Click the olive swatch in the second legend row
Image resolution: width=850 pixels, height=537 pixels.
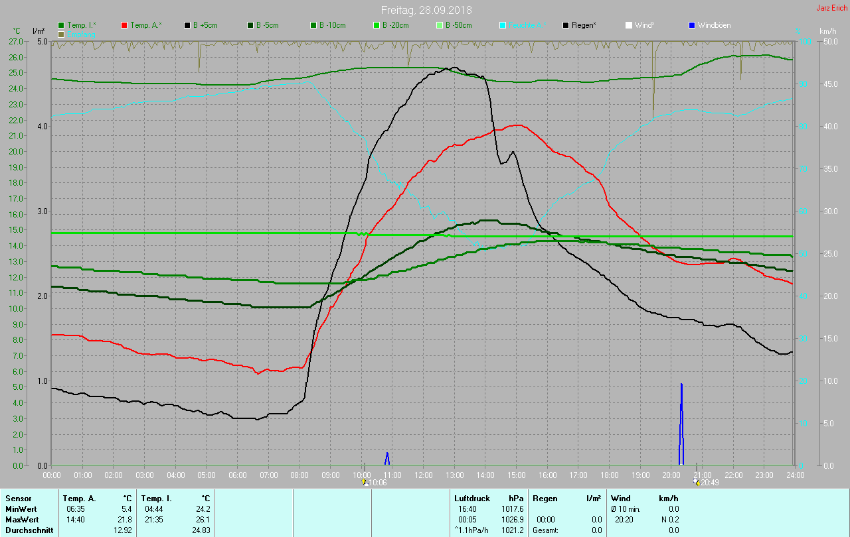click(x=62, y=34)
